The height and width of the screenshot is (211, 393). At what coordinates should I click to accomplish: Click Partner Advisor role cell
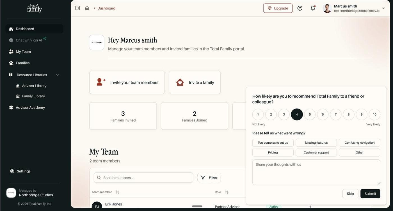(227, 207)
